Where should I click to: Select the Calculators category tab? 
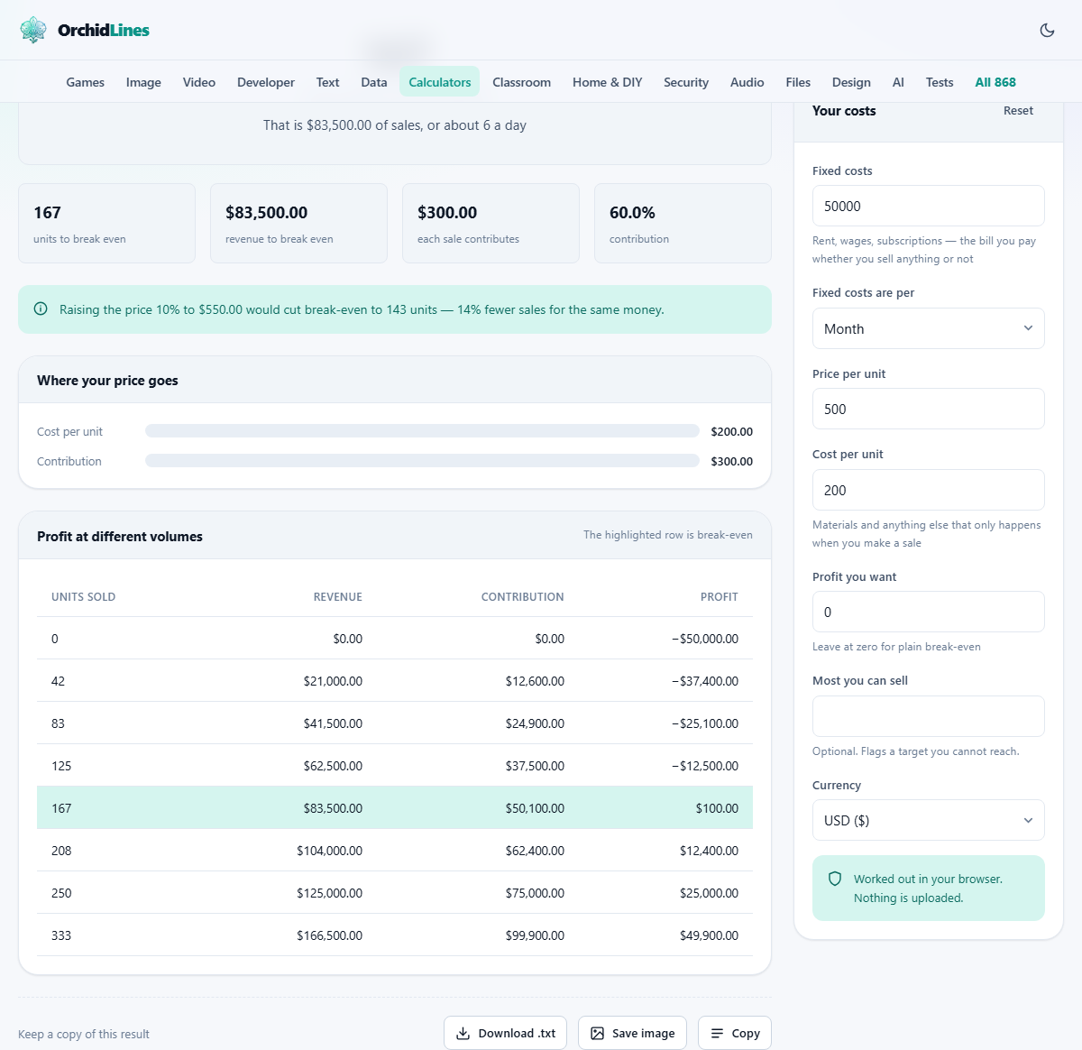point(440,82)
